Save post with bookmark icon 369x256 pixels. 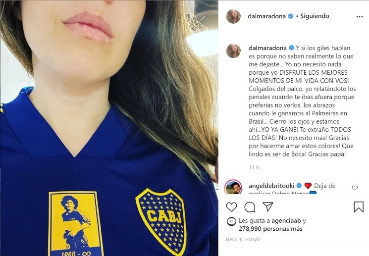click(359, 207)
